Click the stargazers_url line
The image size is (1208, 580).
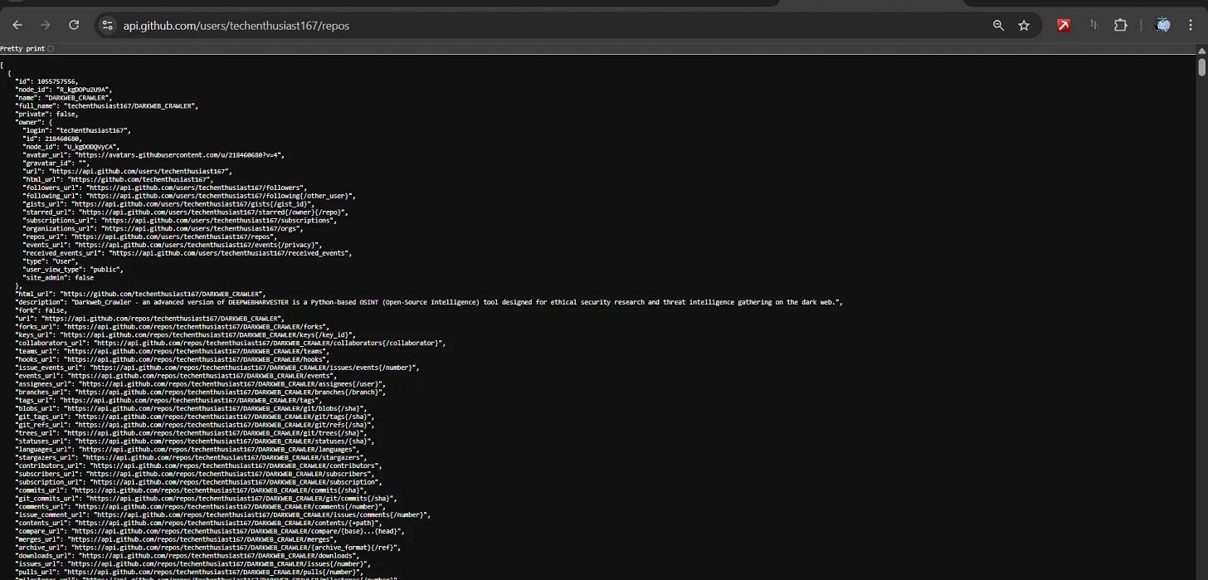tap(191, 457)
